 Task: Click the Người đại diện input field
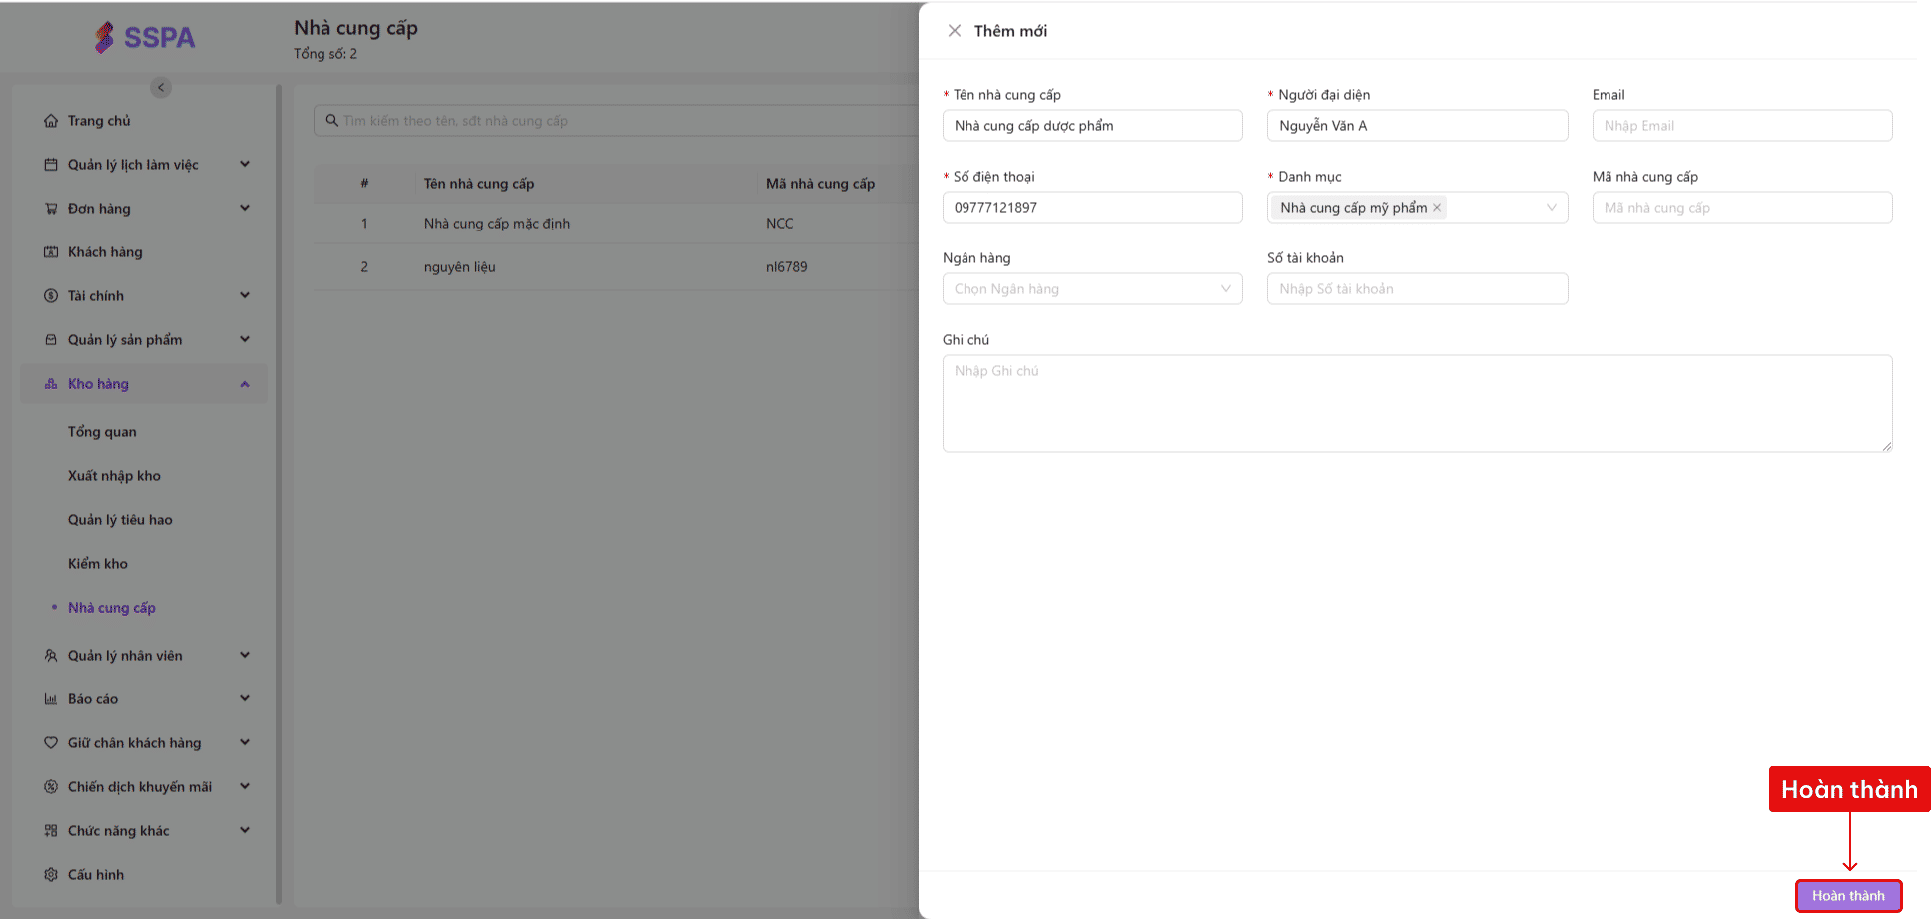coord(1417,126)
